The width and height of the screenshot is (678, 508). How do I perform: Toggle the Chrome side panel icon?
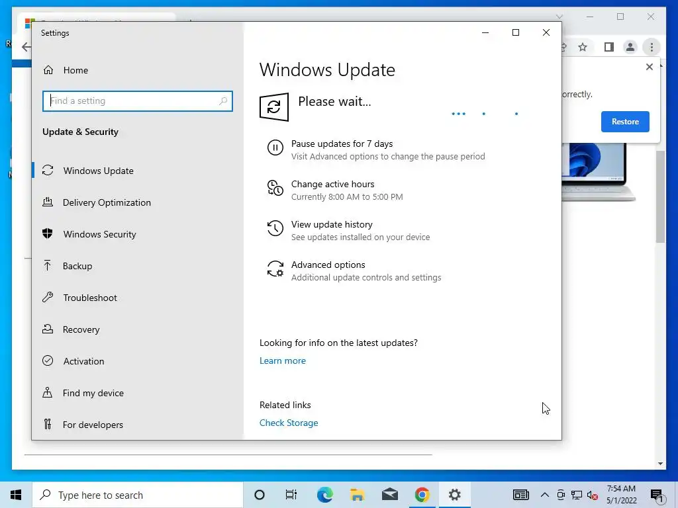pos(609,47)
